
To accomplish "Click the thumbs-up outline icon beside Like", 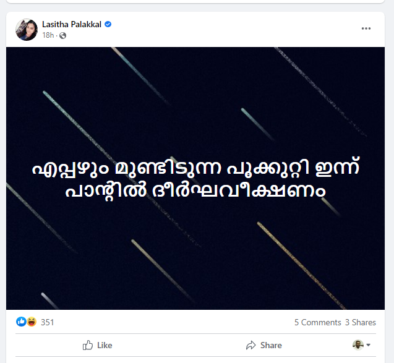I will point(88,345).
